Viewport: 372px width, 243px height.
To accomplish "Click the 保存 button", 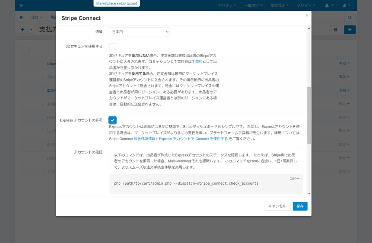I will coord(300,206).
